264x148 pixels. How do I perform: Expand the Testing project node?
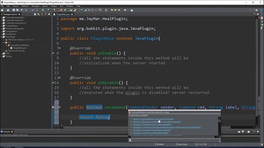1,56
